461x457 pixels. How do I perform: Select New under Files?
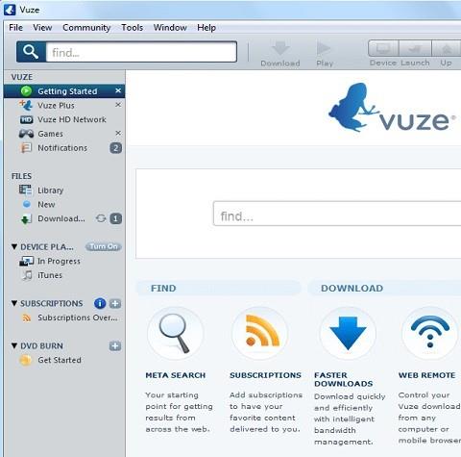(46, 204)
